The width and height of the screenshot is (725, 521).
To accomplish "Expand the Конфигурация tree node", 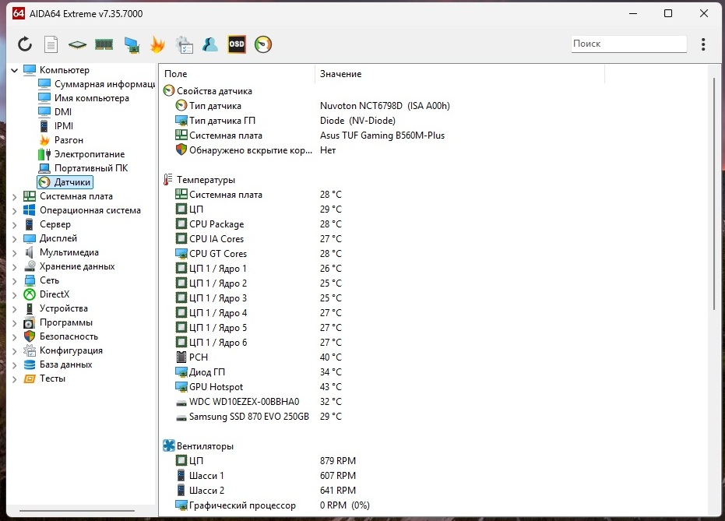I will 14,351.
